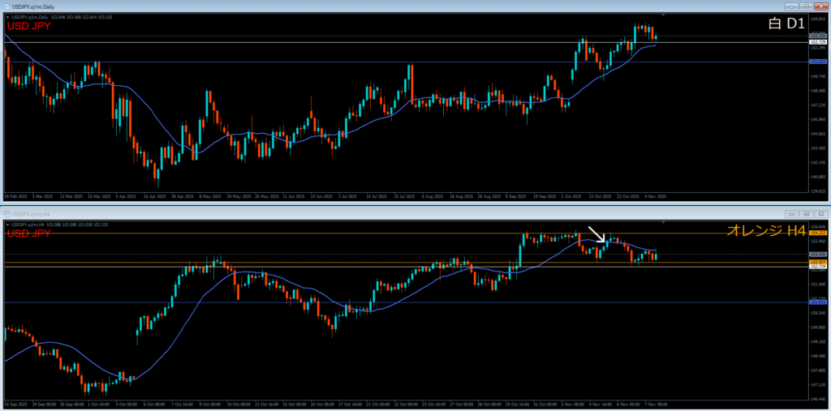Click the red USD JPY label on the Daily chart
The image size is (831, 411).
click(x=31, y=26)
